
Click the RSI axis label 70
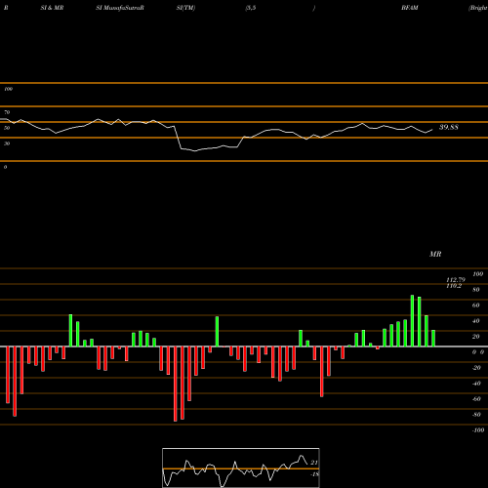(7, 112)
